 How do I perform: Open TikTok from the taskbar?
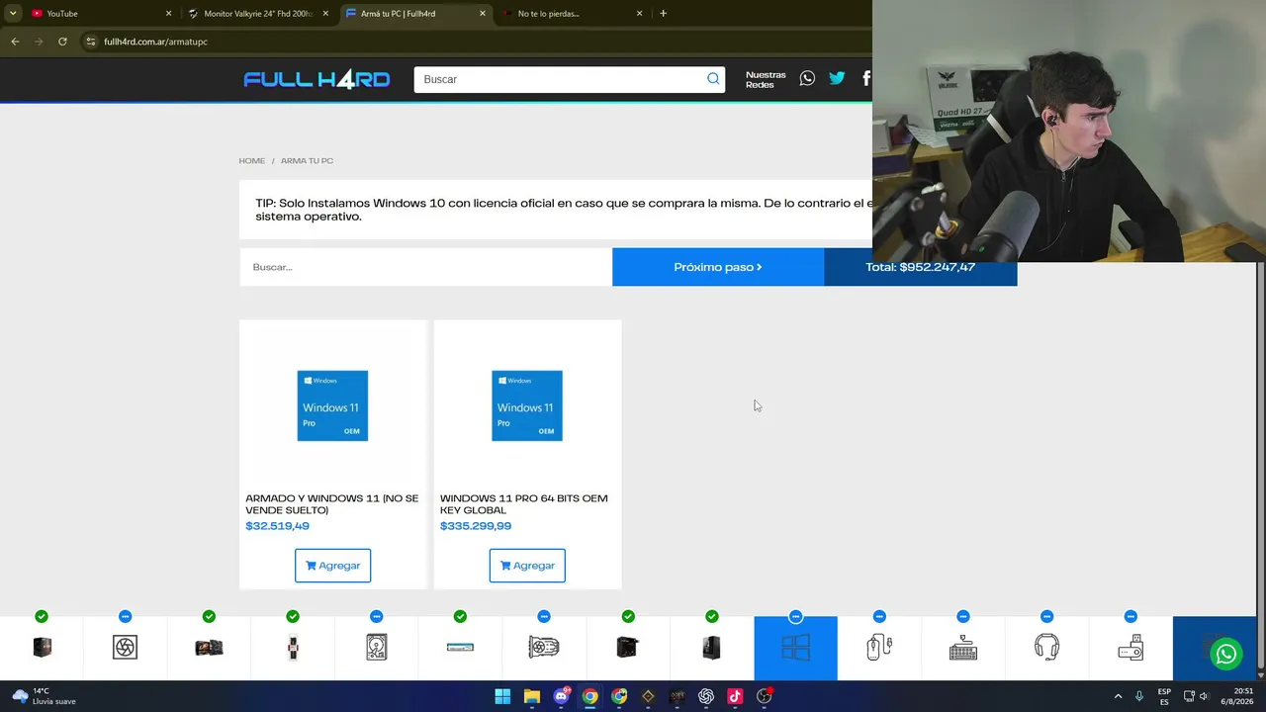click(x=735, y=696)
